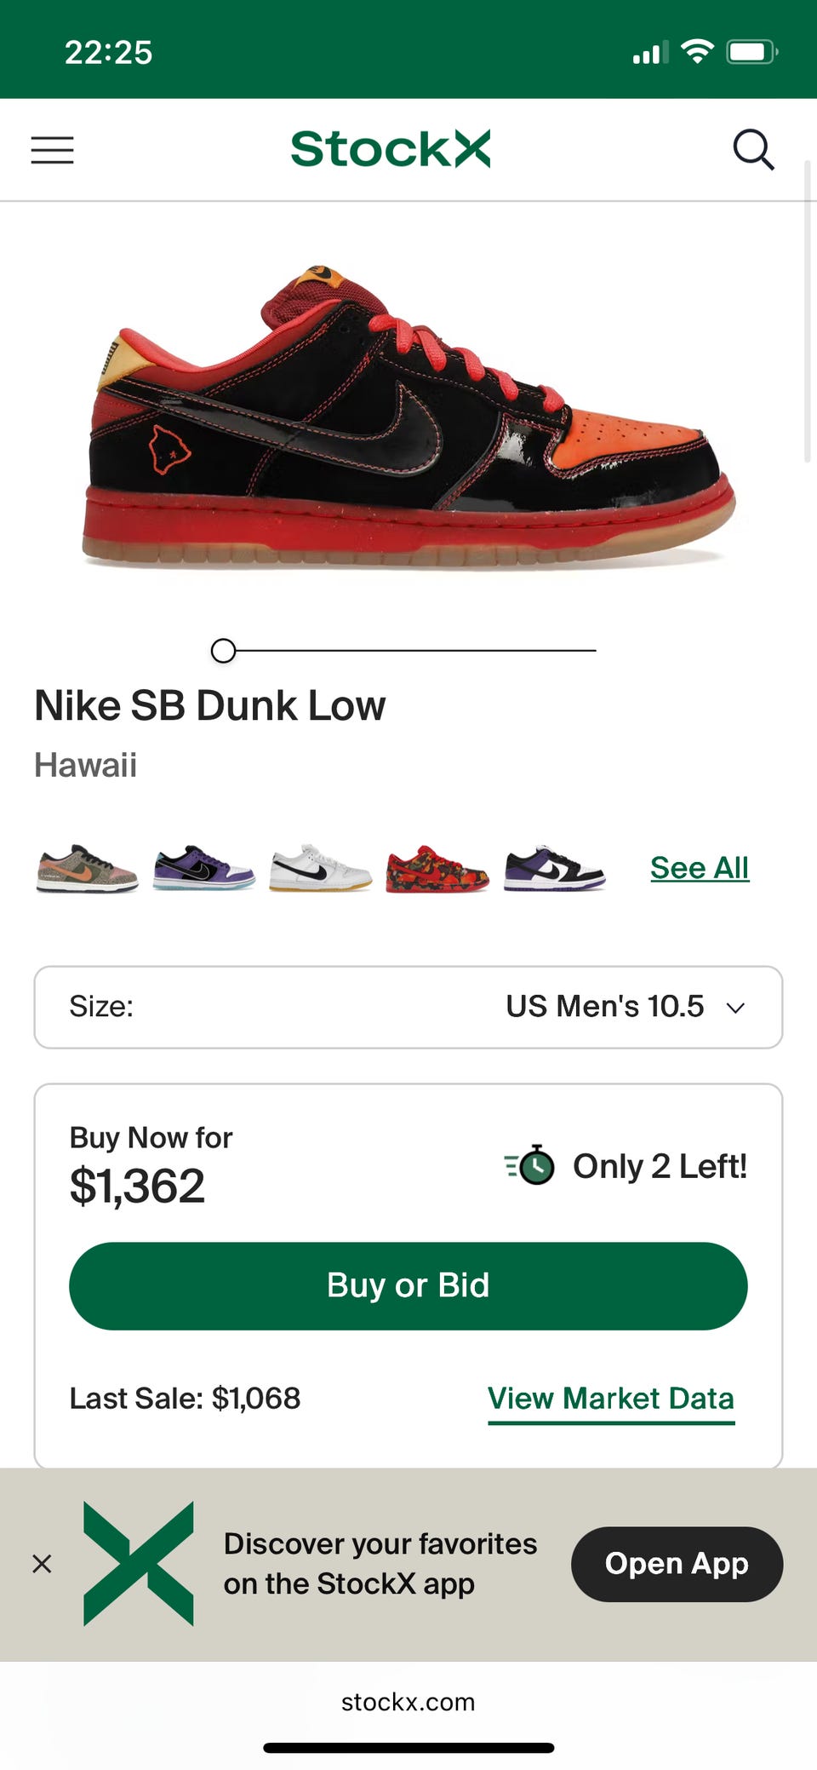Select the brown-orange Dunk variant thumbnail
This screenshot has height=1770, width=817.
coord(87,869)
